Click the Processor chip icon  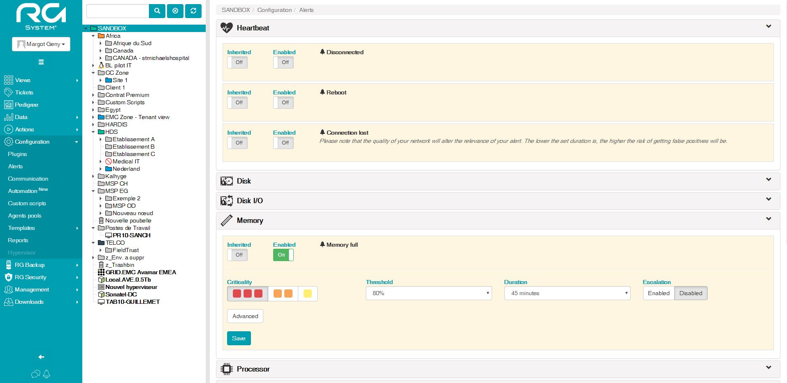[226, 369]
